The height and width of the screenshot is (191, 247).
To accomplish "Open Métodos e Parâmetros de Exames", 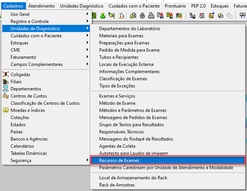I will [168, 110].
